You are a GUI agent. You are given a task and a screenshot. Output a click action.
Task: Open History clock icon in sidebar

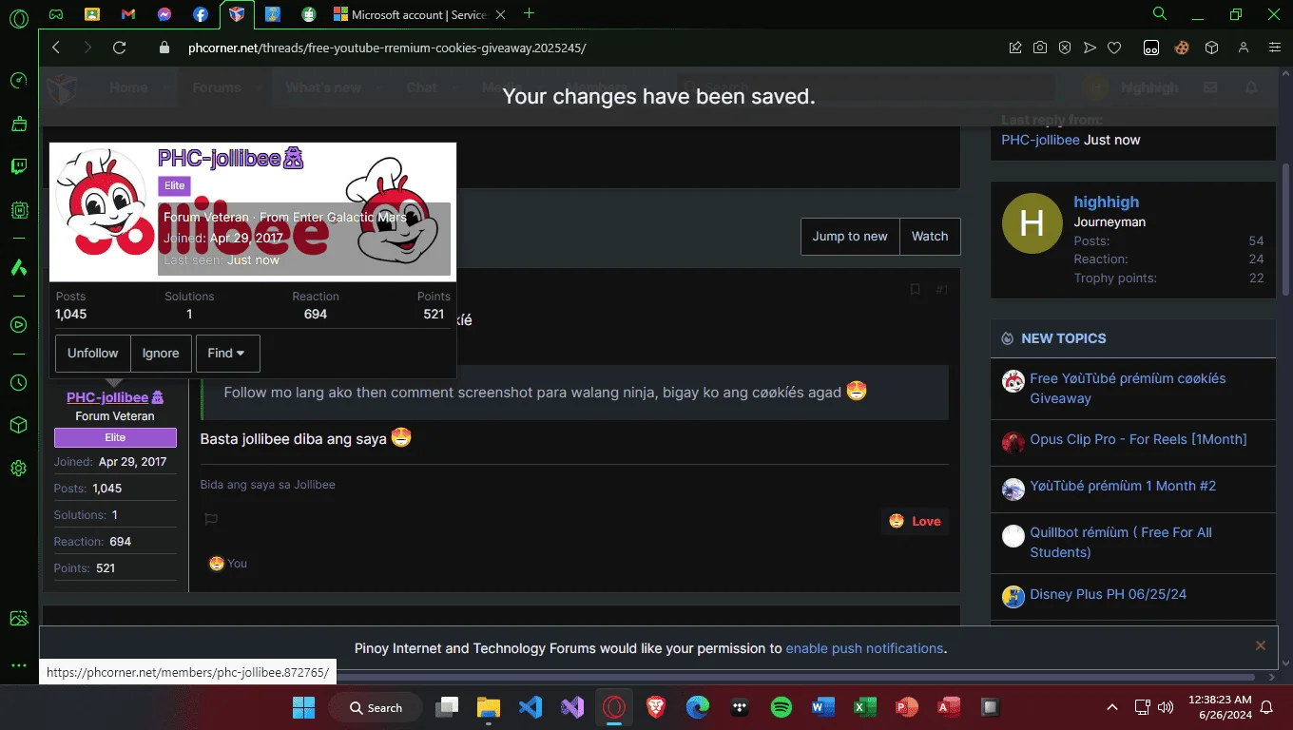point(18,382)
